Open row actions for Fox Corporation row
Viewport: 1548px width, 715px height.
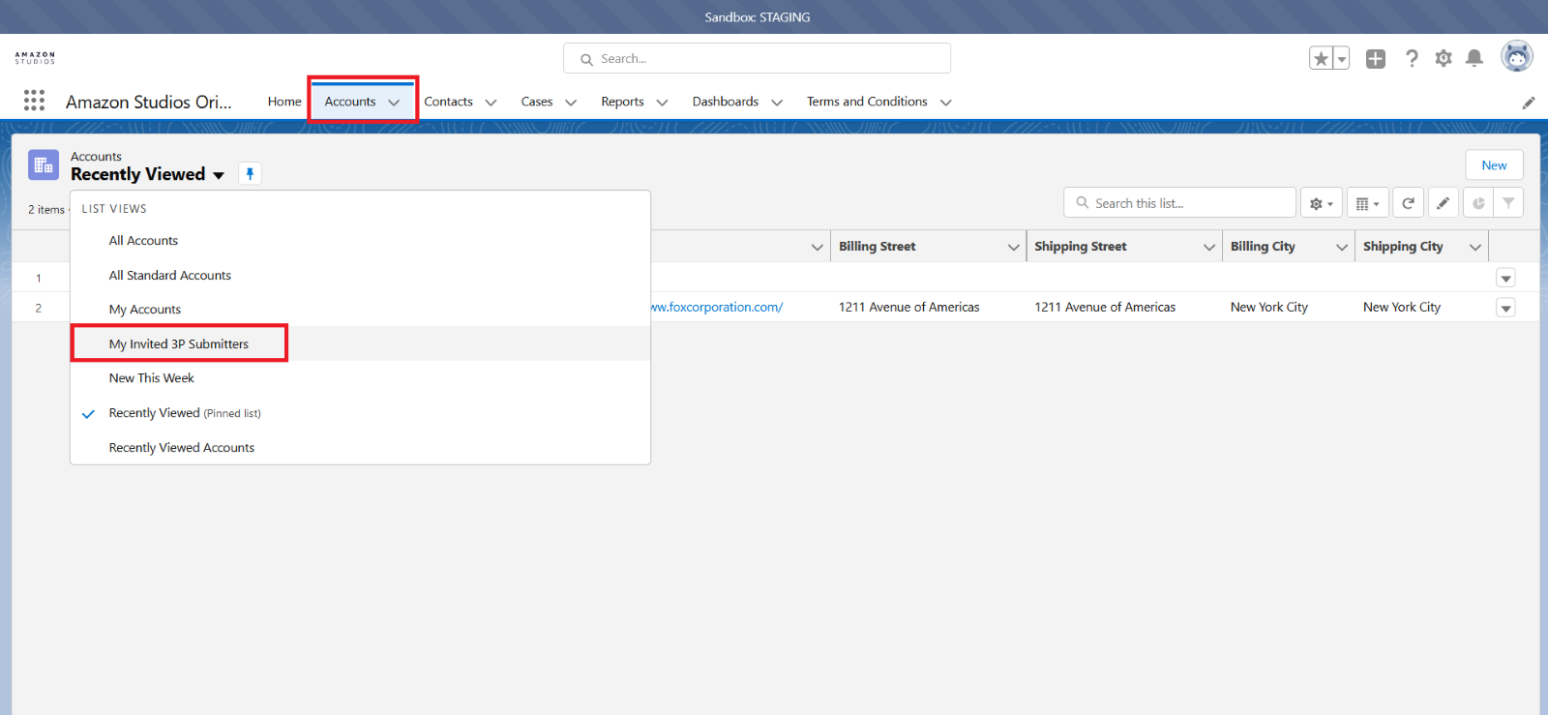1505,308
